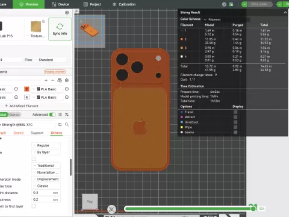Click the 0.2 mm thickness field
The height and width of the screenshot is (217, 289).
[46, 200]
